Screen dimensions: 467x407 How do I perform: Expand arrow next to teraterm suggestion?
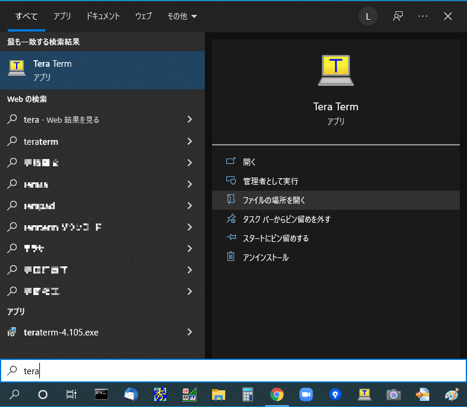click(189, 141)
